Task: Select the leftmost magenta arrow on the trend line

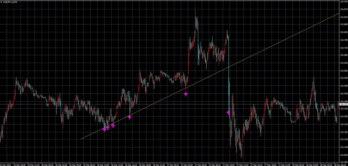Action: pyautogui.click(x=104, y=129)
